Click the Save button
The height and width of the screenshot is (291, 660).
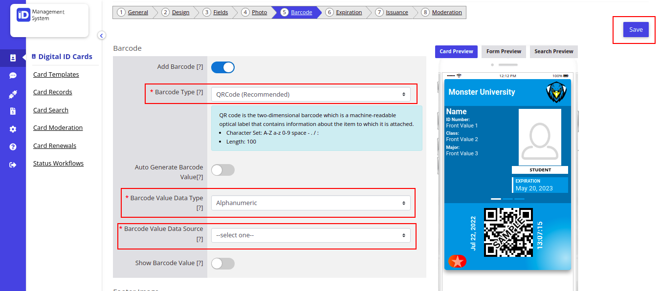coord(636,30)
